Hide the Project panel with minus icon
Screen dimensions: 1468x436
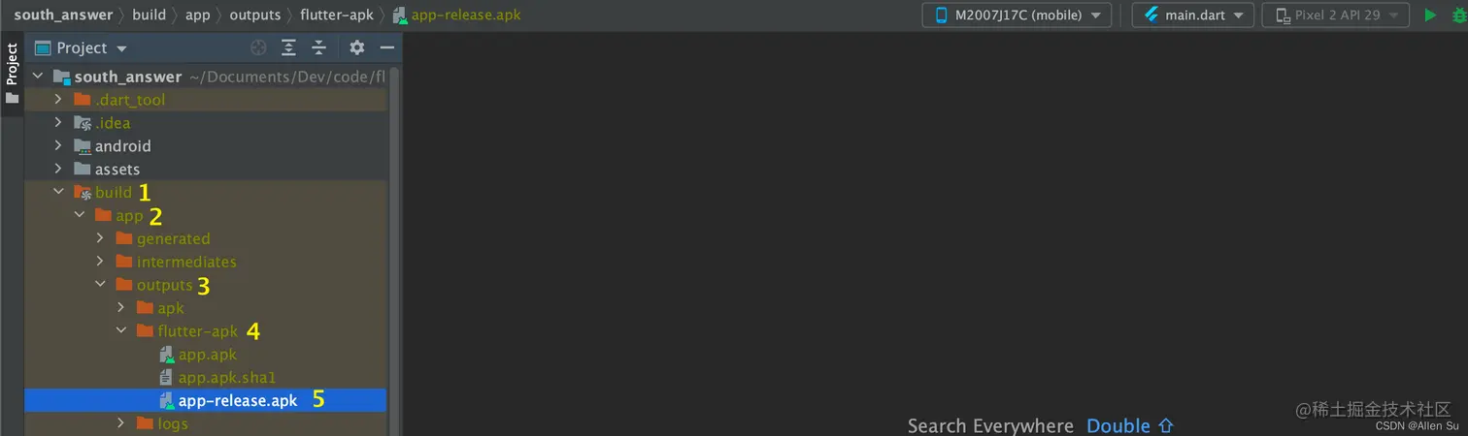[386, 47]
